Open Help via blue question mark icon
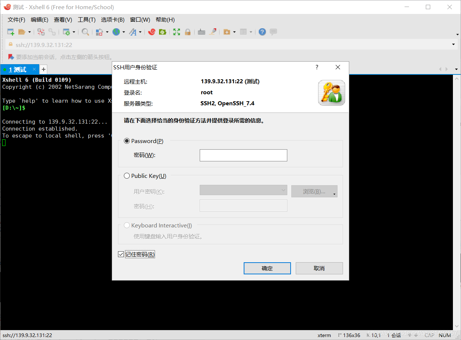Viewport: 461px width, 340px height. click(x=262, y=32)
